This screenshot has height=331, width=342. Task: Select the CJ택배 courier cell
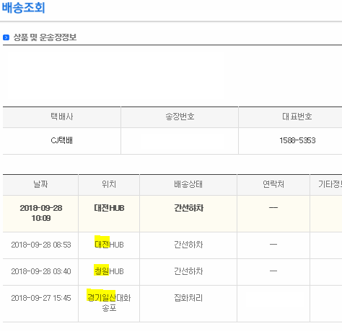click(62, 140)
